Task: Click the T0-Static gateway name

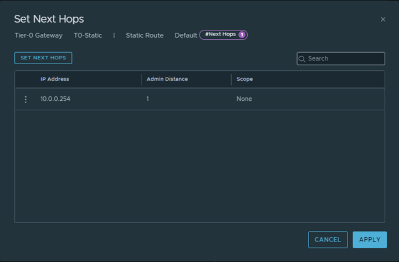Action: click(88, 35)
